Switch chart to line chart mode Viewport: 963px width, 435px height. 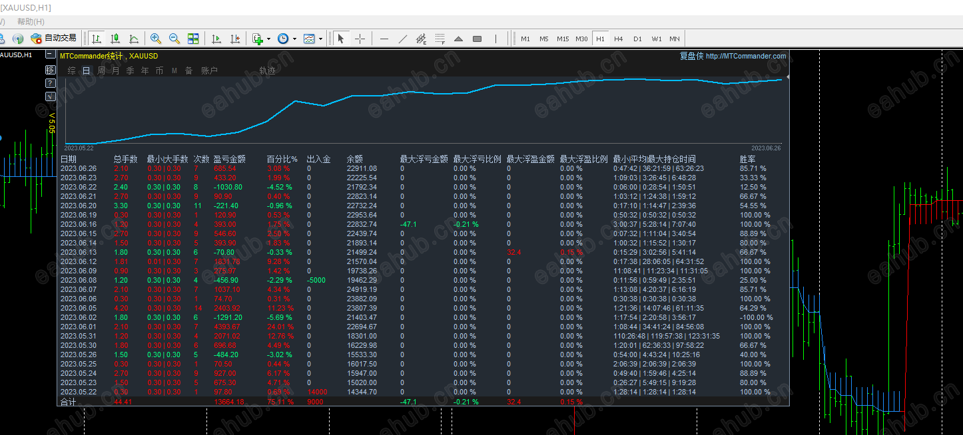point(134,39)
